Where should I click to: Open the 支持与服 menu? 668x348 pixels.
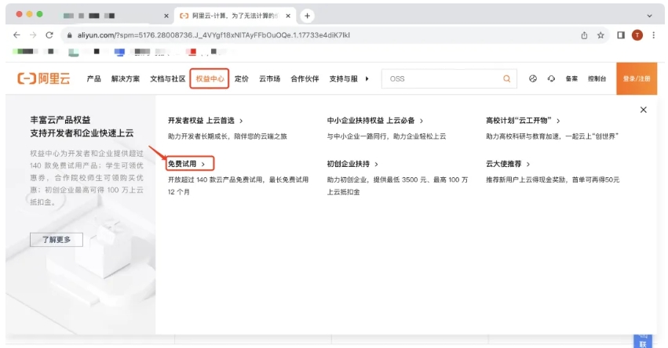coord(343,78)
